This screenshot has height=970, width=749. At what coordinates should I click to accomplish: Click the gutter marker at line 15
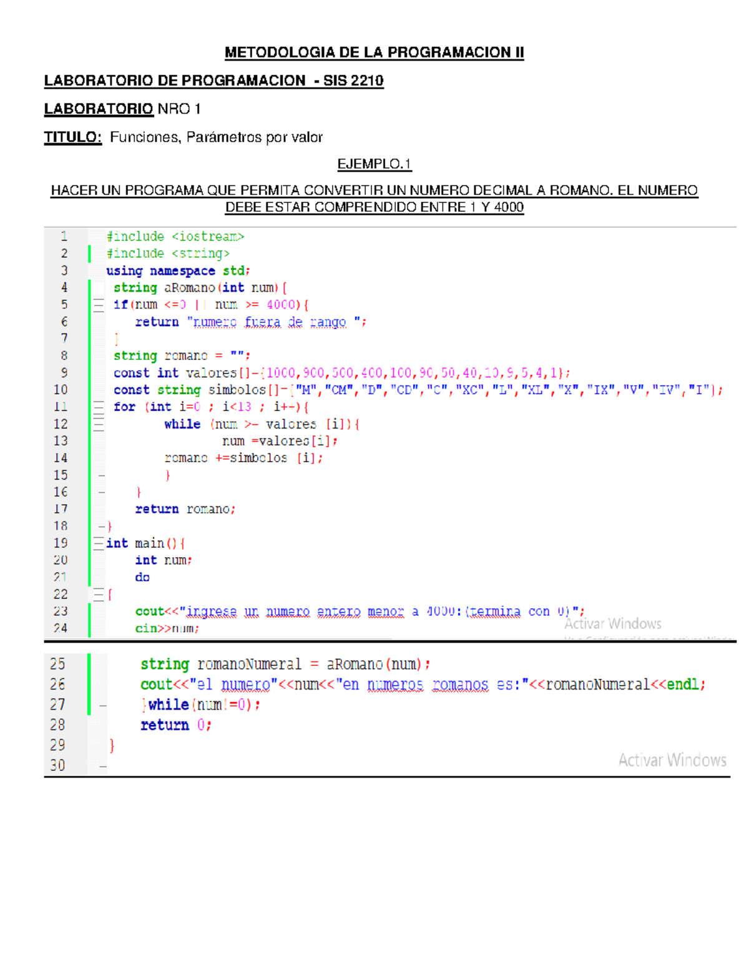tap(101, 475)
